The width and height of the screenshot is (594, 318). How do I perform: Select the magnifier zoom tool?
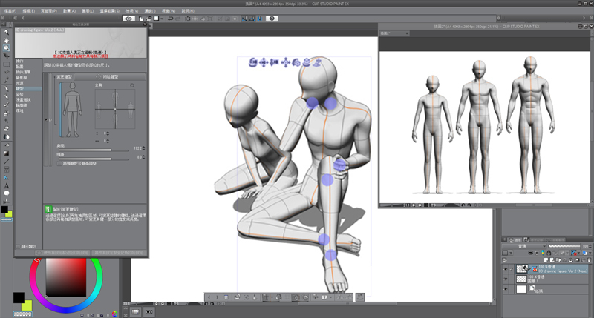tap(7, 32)
